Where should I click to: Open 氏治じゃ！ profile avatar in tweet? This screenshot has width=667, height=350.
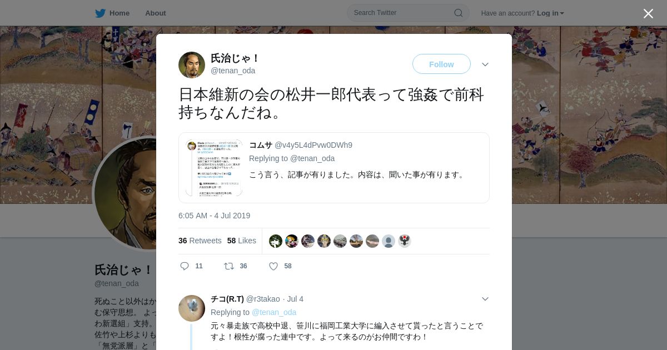192,65
